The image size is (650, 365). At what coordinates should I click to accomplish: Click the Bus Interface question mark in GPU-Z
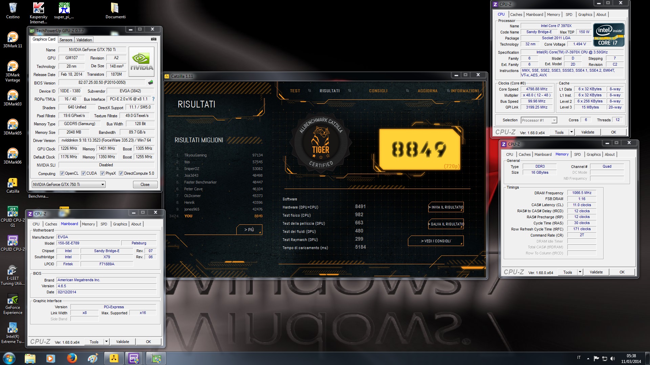pos(153,99)
